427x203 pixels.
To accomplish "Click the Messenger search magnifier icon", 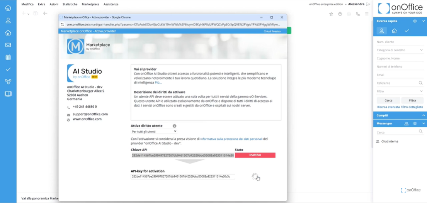I will tap(420, 132).
